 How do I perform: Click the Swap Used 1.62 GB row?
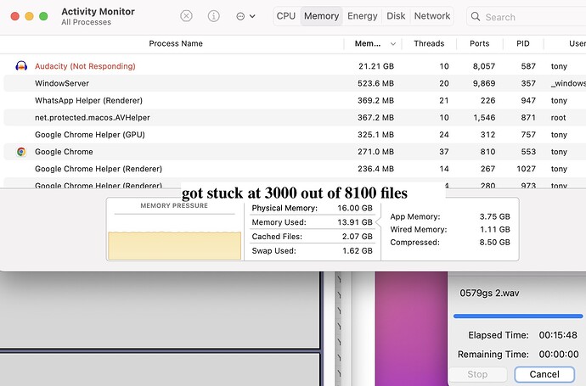[x=312, y=250]
